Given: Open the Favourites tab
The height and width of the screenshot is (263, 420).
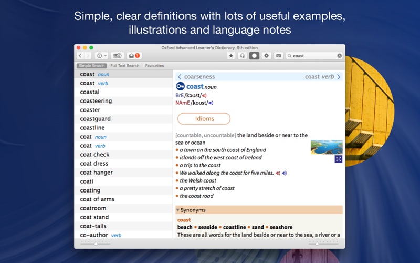Looking at the screenshot, I should (x=154, y=66).
